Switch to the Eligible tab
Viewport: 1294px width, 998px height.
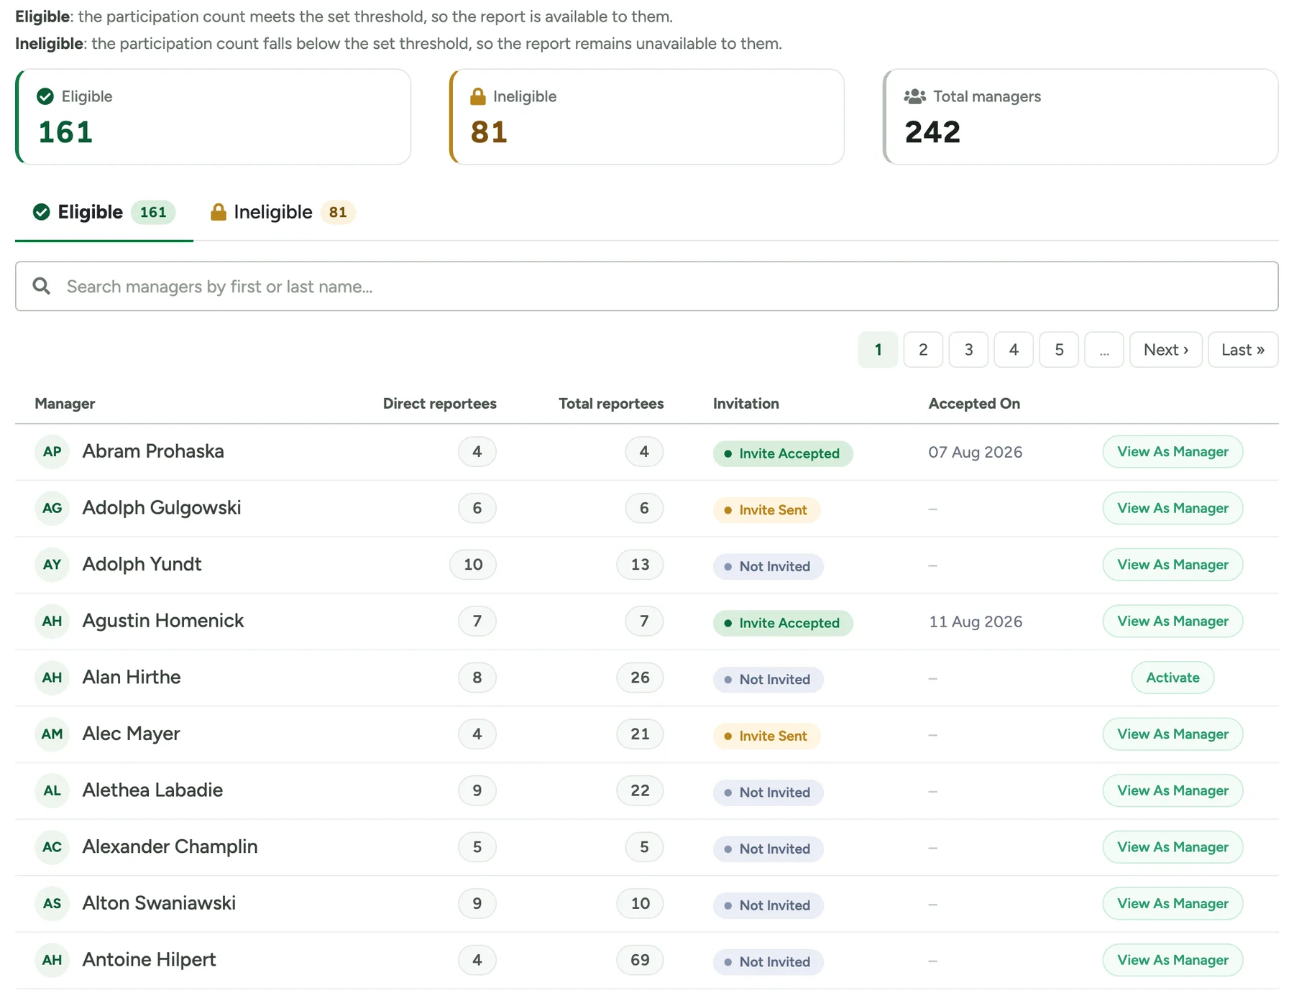tap(104, 213)
